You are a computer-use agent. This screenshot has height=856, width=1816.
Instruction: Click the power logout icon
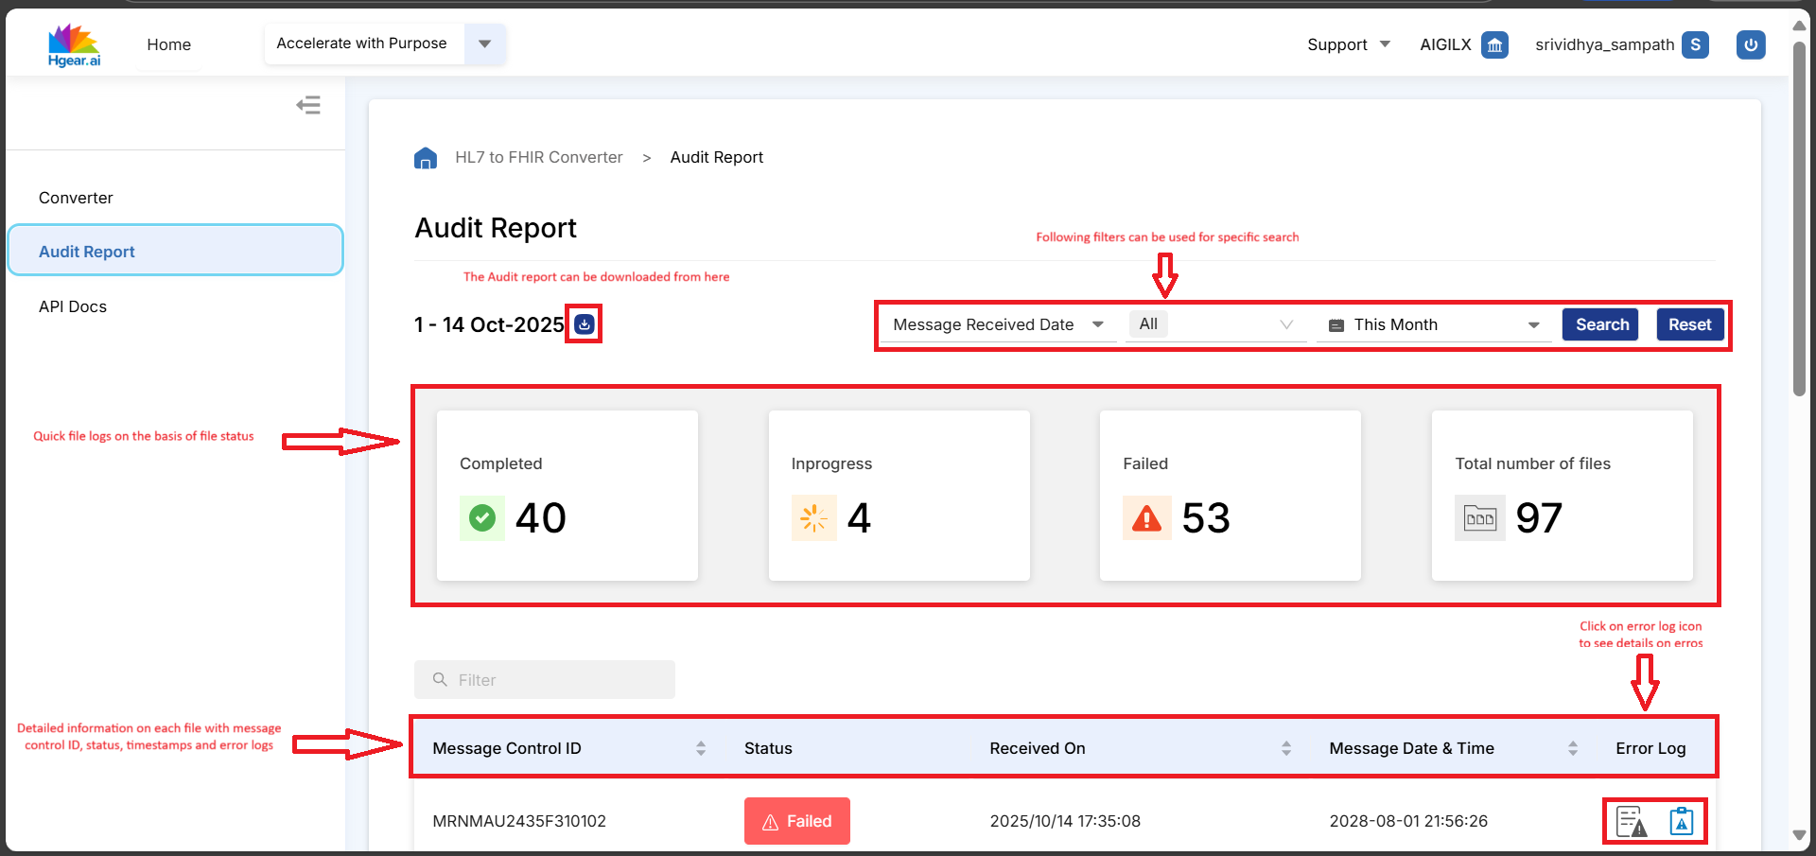point(1750,44)
